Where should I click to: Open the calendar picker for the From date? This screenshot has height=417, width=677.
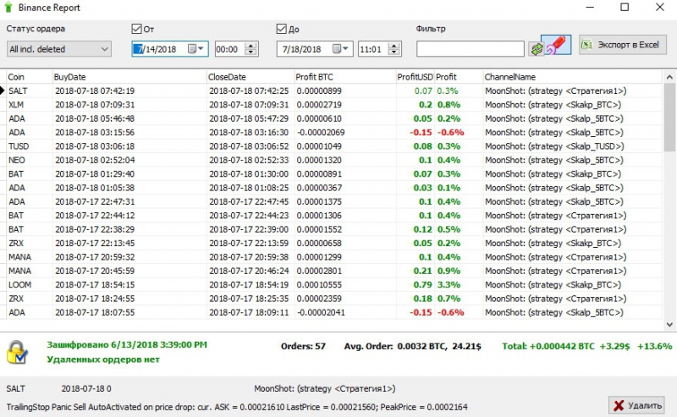[195, 49]
